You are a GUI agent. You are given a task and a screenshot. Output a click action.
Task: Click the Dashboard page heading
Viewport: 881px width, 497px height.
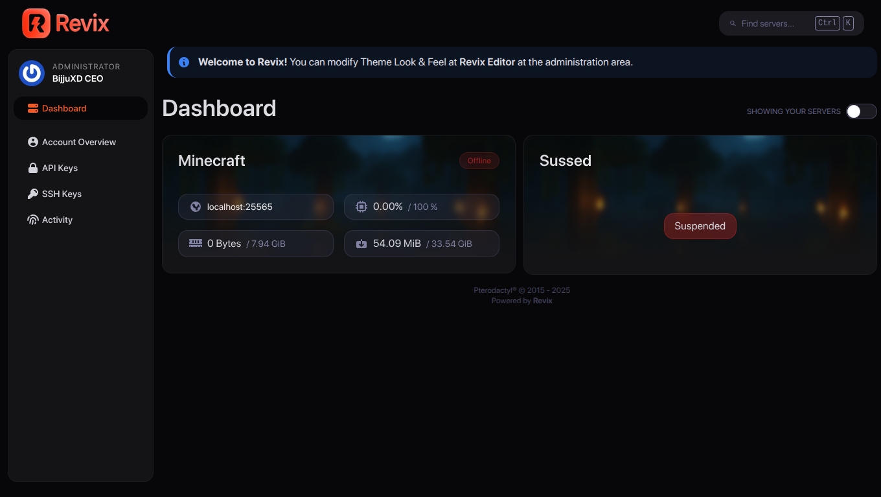point(219,108)
